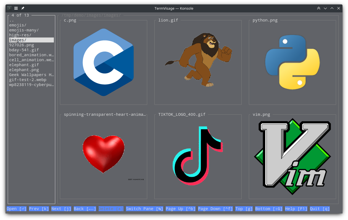Open the hamburger menu in title bar
Viewport: 348px width, 220px height.
(16, 8)
